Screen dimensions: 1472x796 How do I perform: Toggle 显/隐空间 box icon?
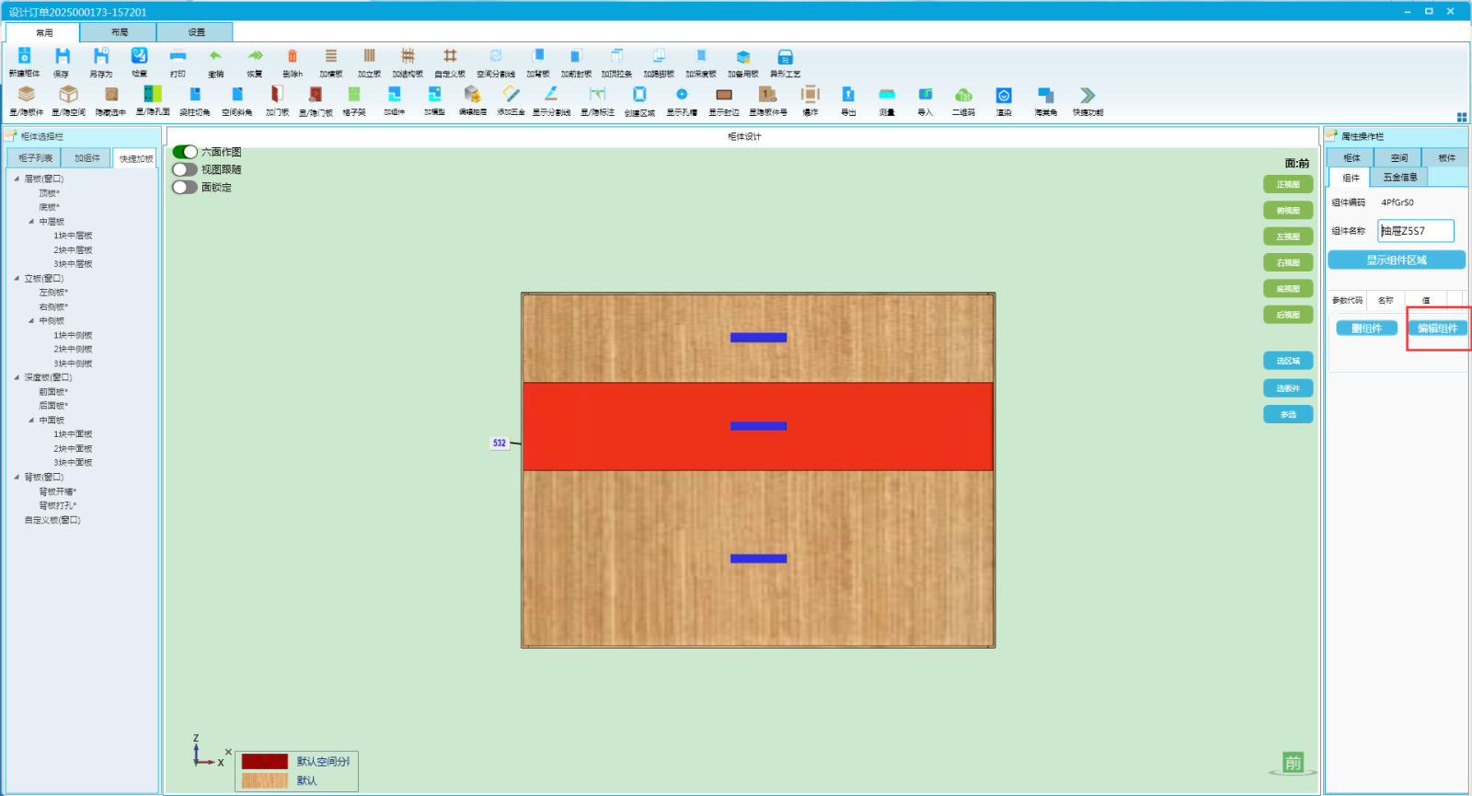tap(68, 95)
